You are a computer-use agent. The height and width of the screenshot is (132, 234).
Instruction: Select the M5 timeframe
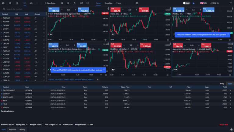pos(31,3)
